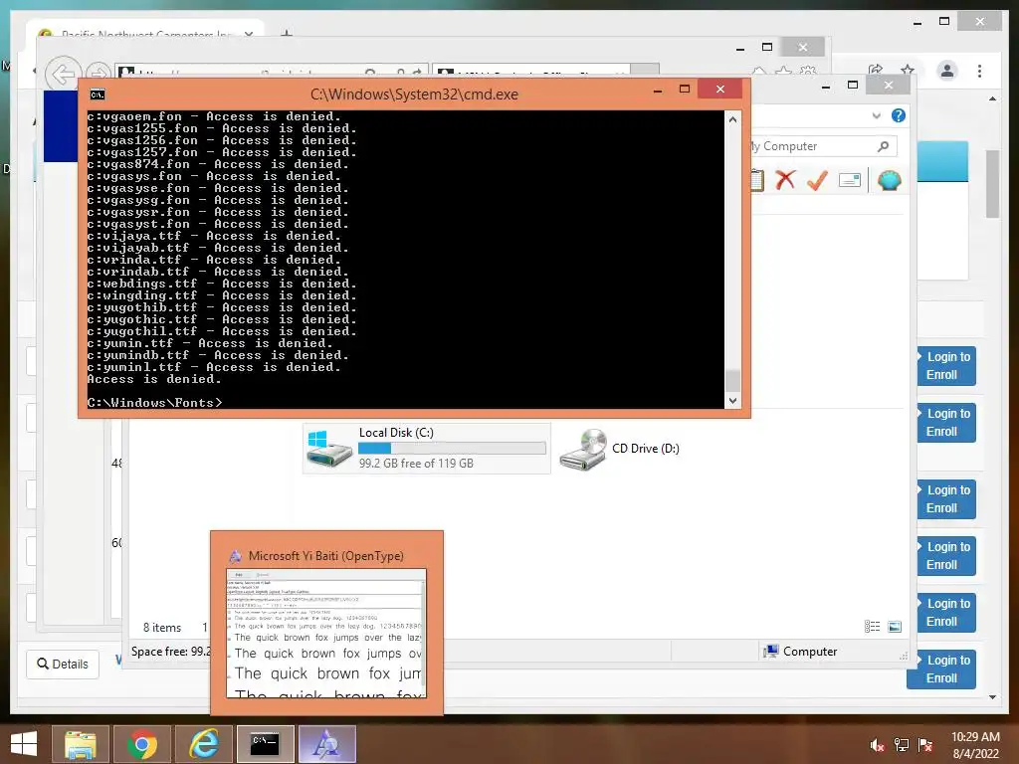Click the Paste clipboard icon in Explorer
Screen dimensions: 1019x764
coord(757,180)
